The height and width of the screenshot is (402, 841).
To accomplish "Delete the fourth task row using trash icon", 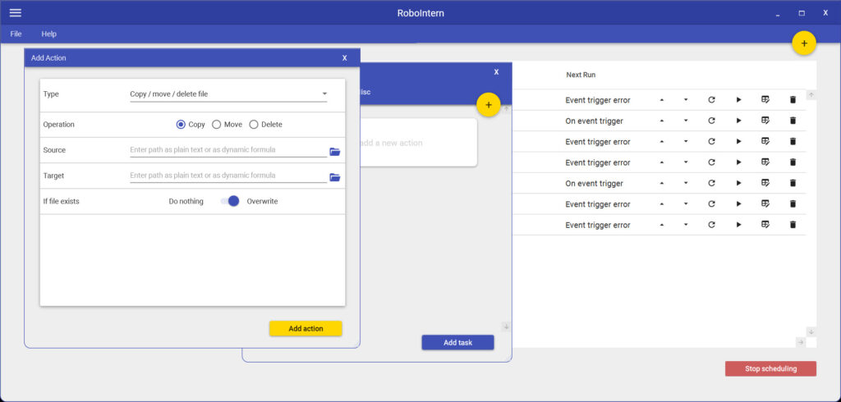I will coord(793,162).
